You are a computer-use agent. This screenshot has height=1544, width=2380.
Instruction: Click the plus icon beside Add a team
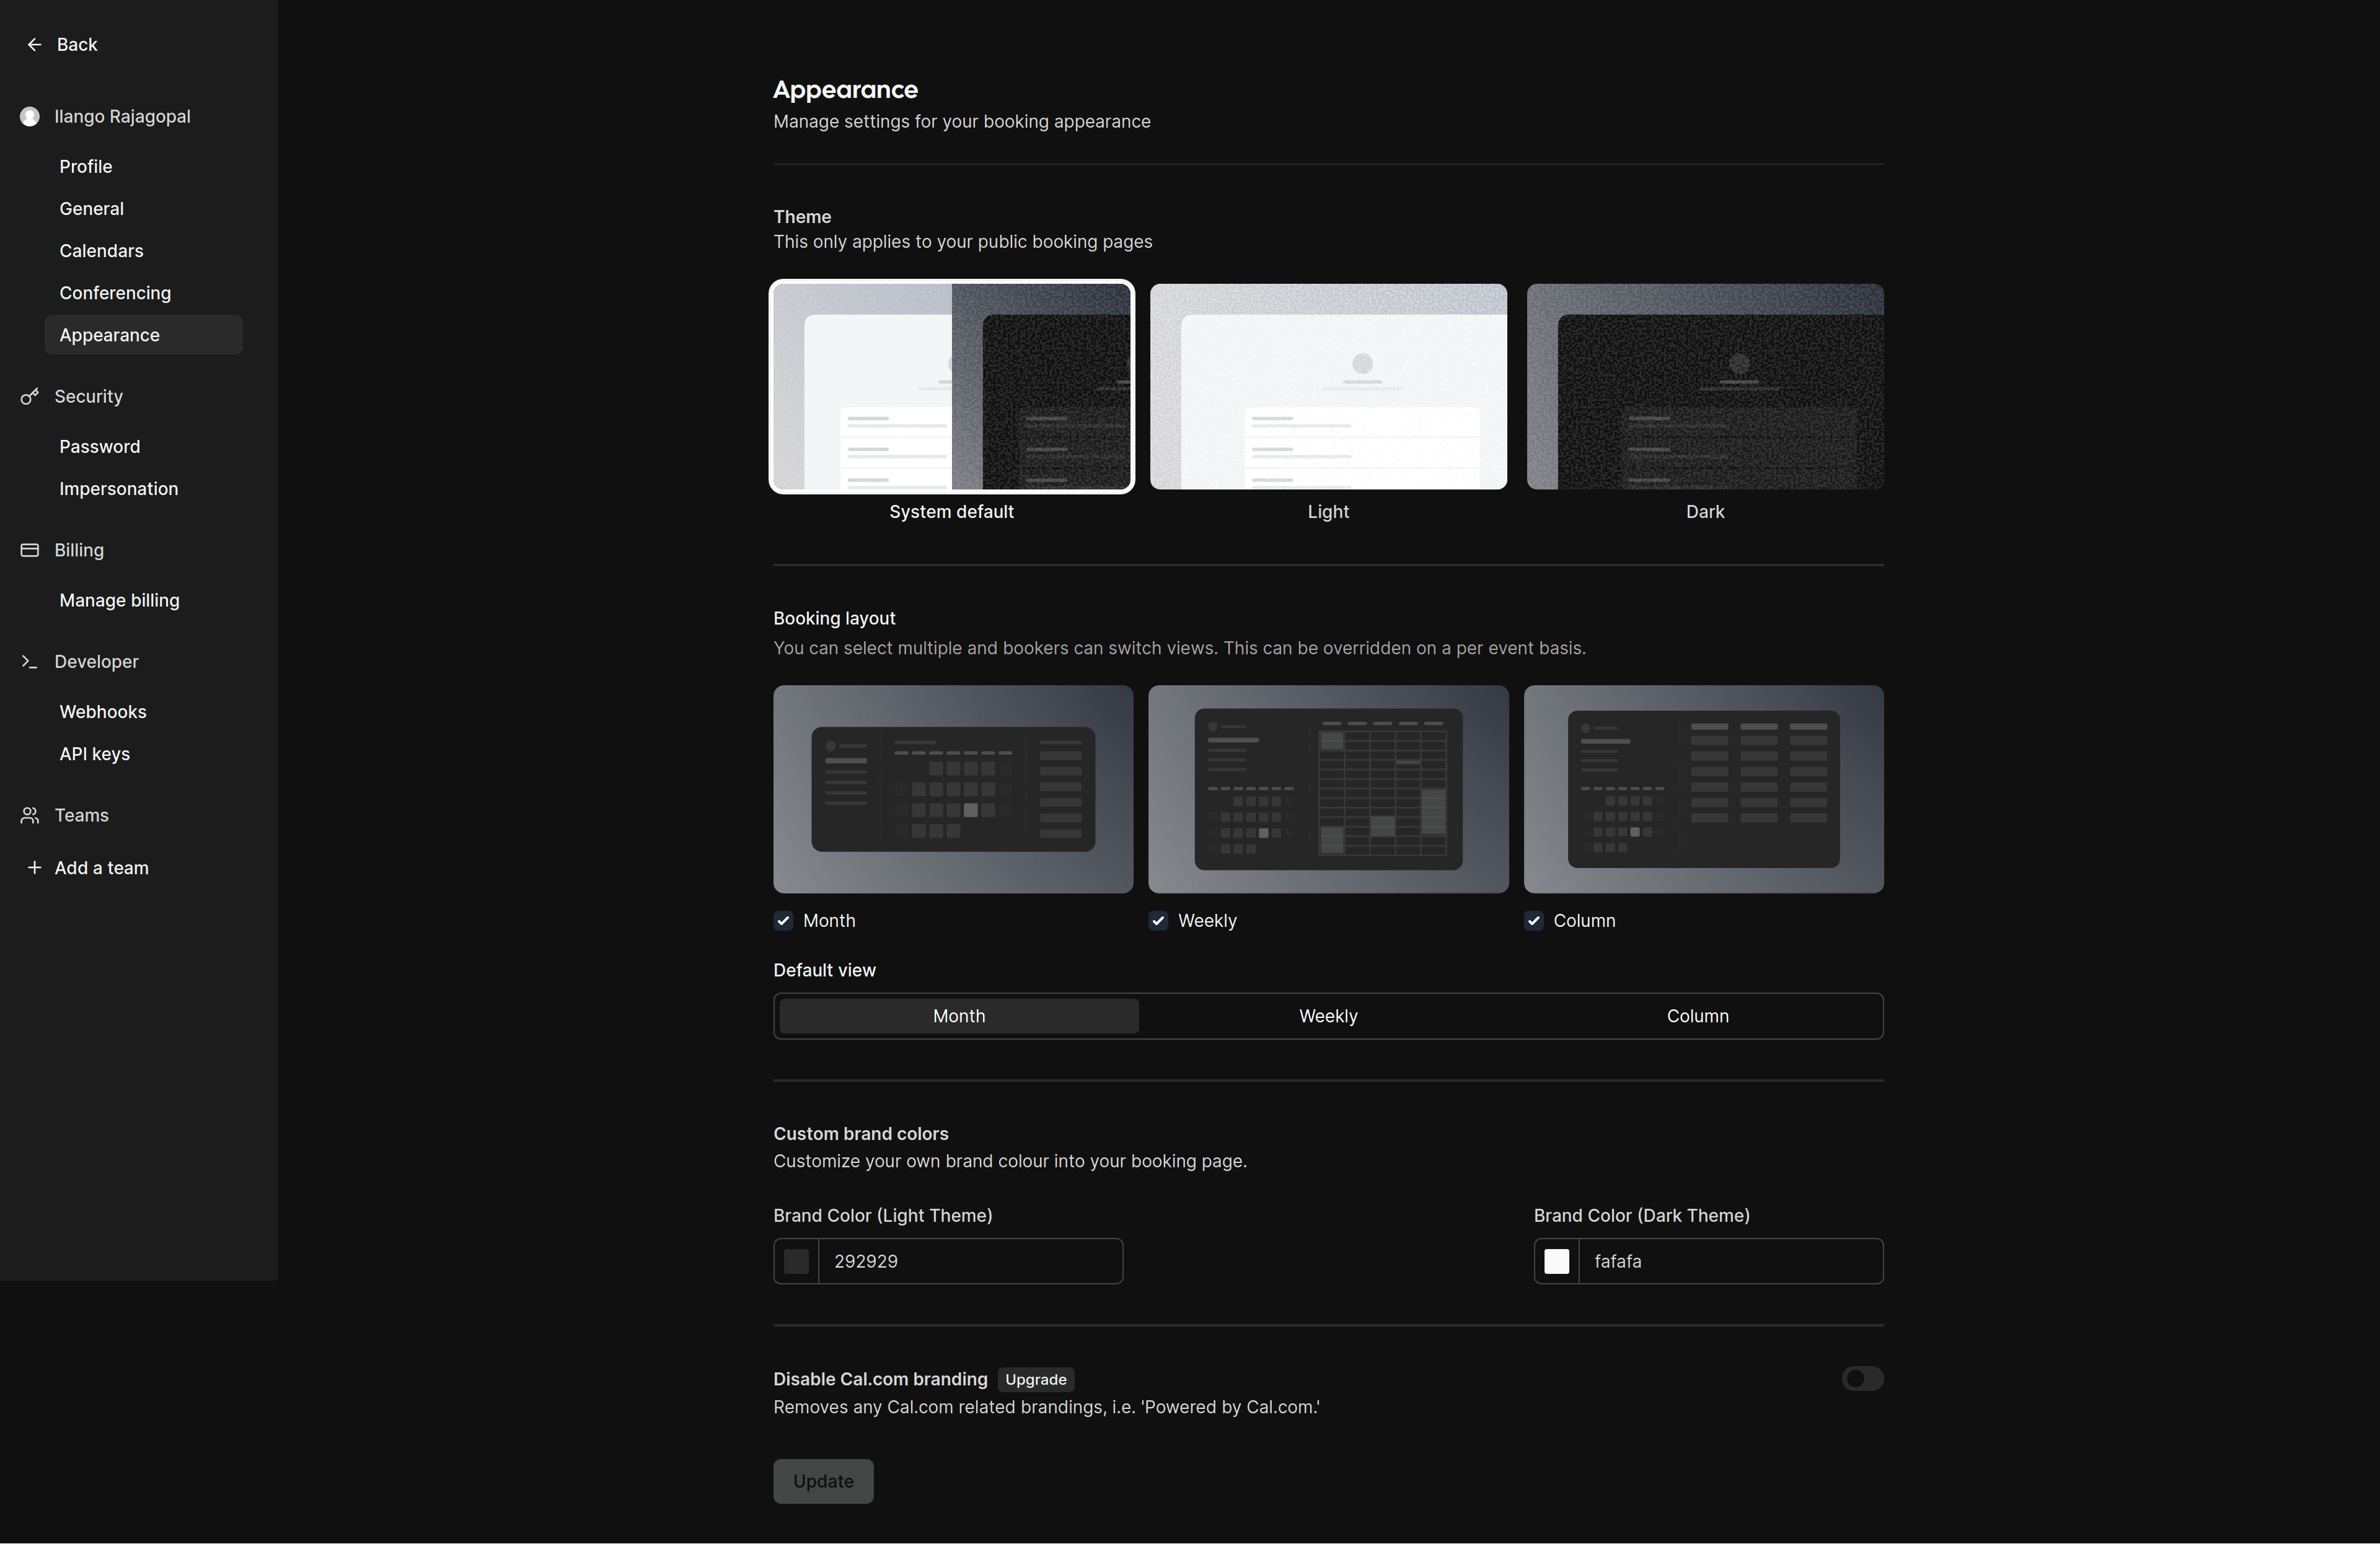(x=34, y=867)
